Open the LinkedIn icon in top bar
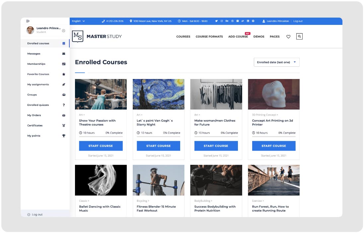This screenshot has height=233, width=364. [x=248, y=21]
